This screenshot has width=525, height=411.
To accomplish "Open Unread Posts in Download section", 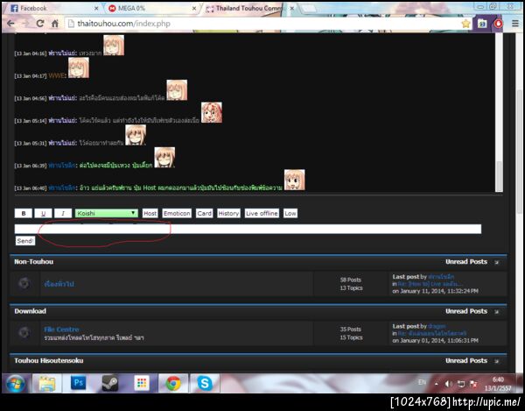I will click(x=466, y=311).
